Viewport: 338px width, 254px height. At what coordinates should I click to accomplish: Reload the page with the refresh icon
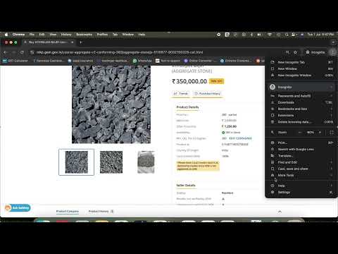tap(22, 52)
